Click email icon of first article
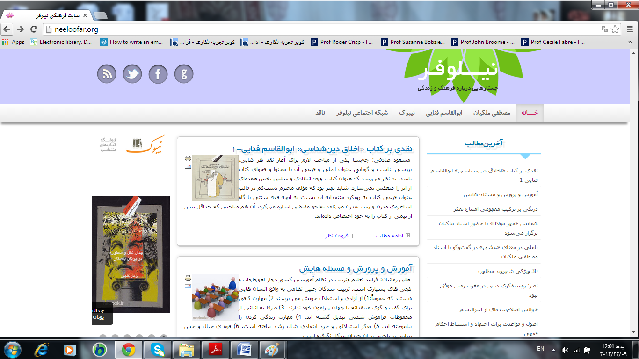Image resolution: width=639 pixels, height=359 pixels. [x=188, y=166]
